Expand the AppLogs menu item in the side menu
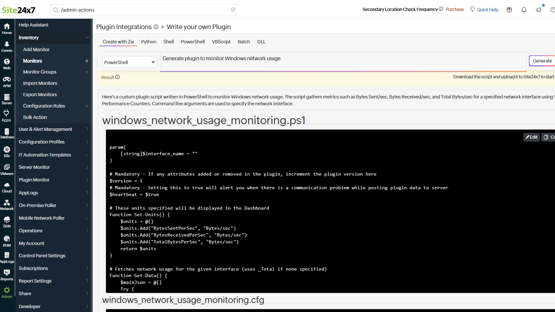 tap(87, 193)
